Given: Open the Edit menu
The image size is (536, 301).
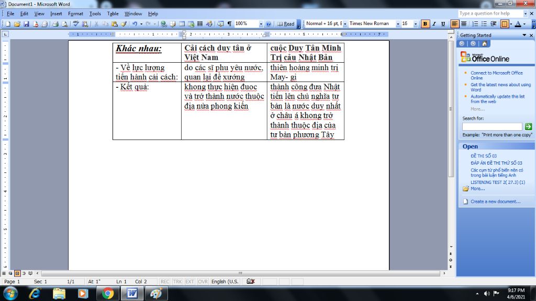Looking at the screenshot, I should click(24, 14).
